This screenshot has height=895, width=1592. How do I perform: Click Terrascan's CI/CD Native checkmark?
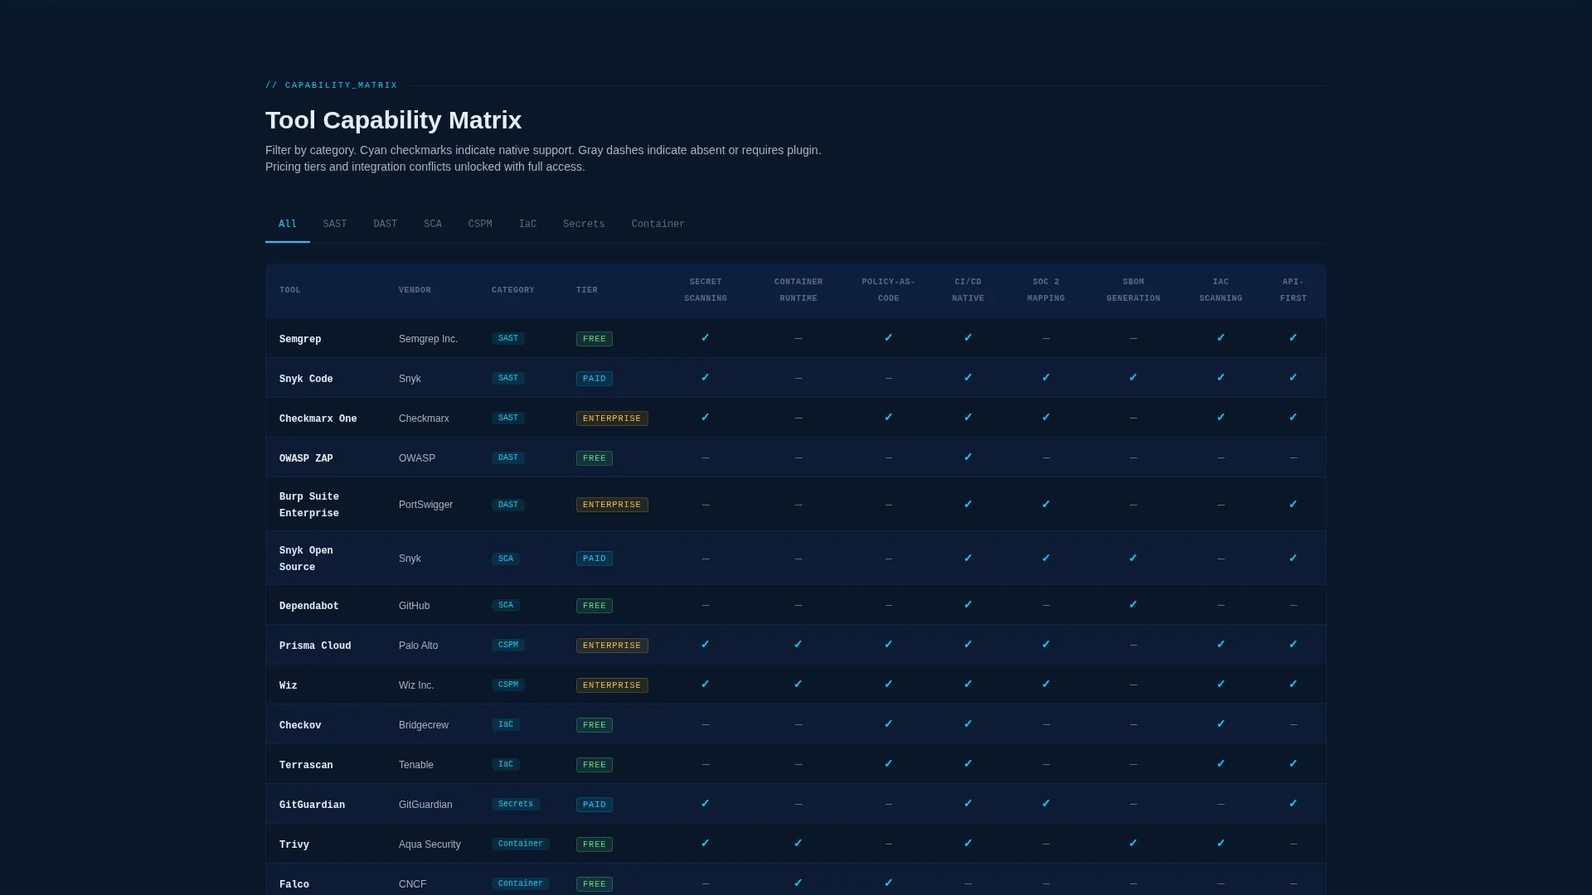tap(968, 764)
